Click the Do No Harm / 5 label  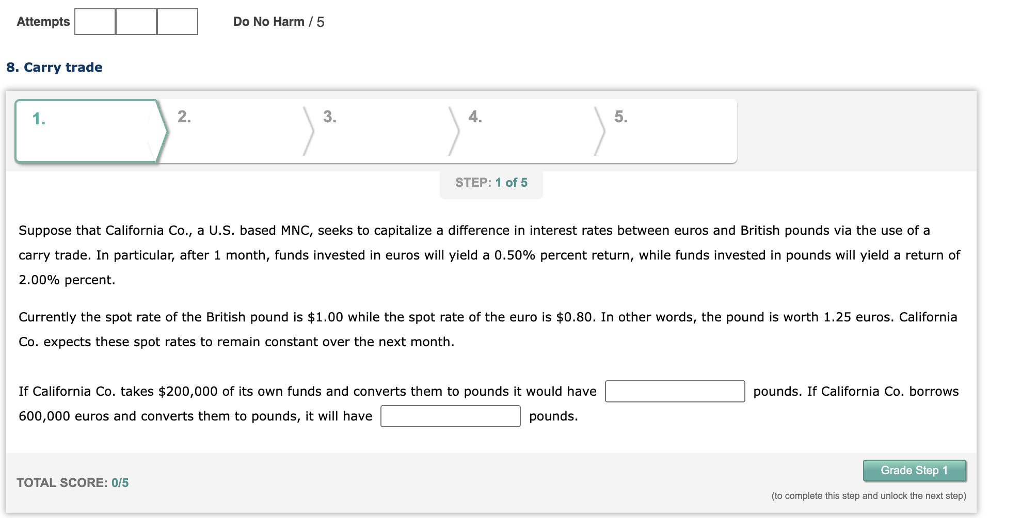click(279, 22)
